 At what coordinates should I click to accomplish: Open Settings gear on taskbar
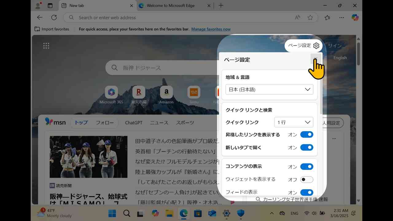227,213
